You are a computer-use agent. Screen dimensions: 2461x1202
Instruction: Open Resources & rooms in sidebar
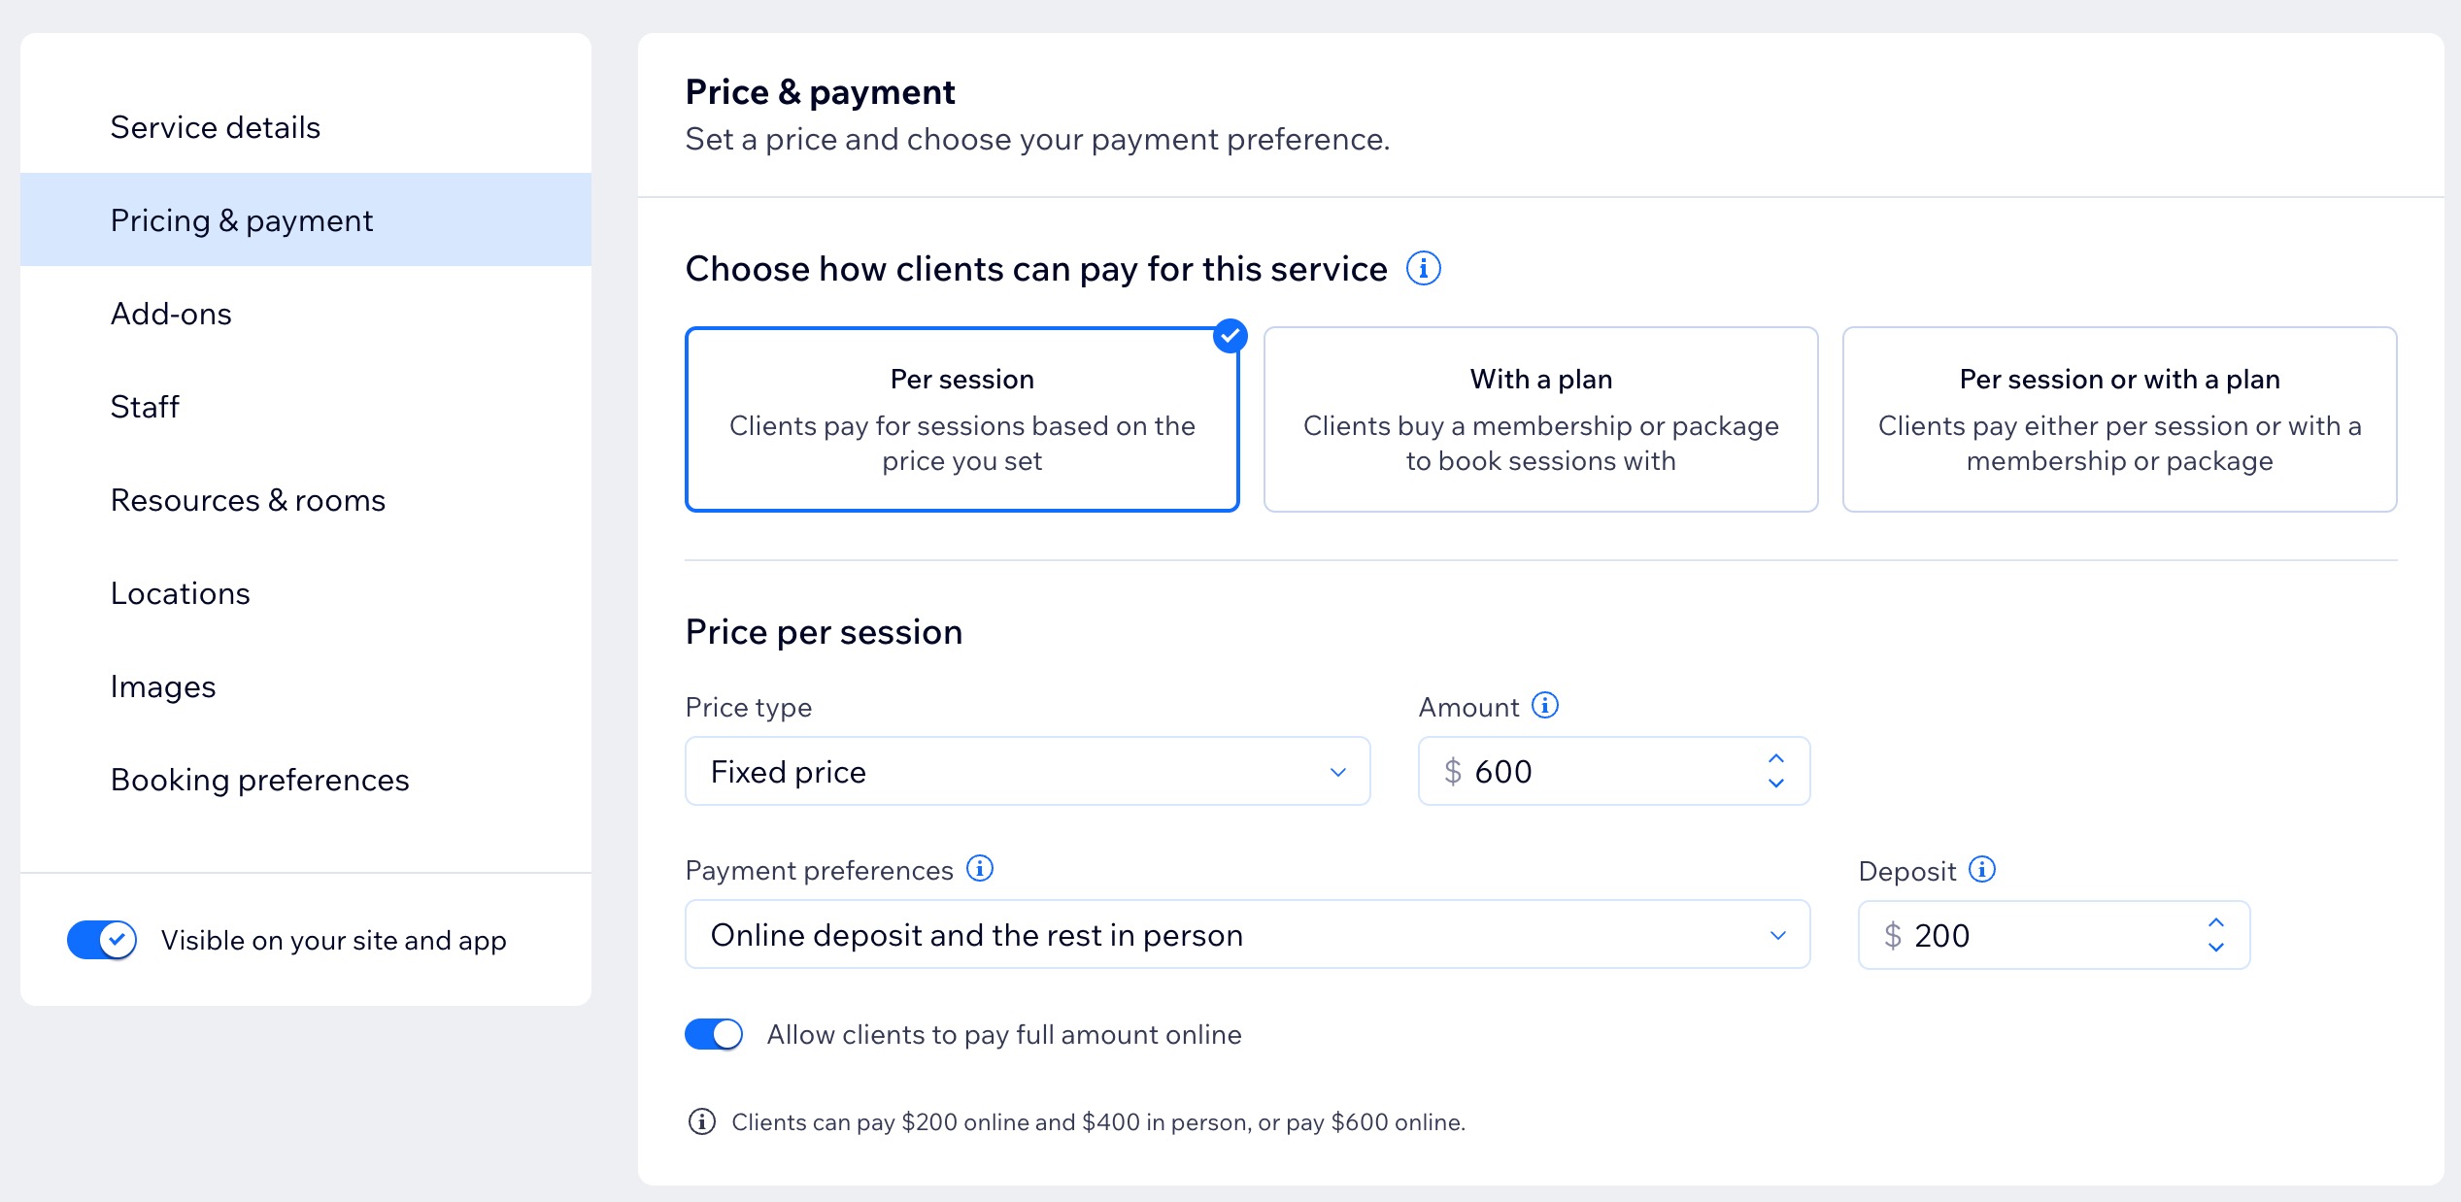click(248, 500)
